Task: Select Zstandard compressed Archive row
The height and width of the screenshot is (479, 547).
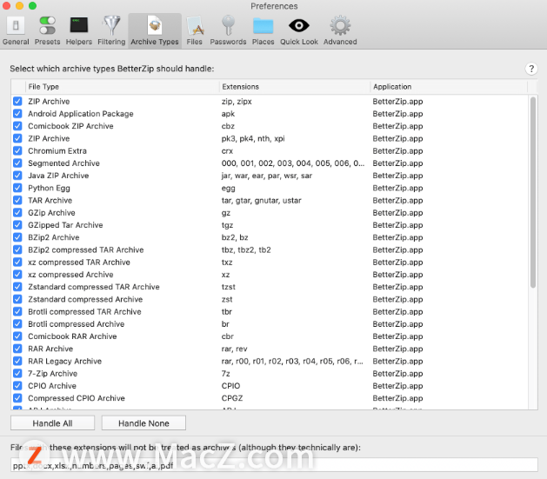Action: pyautogui.click(x=270, y=299)
